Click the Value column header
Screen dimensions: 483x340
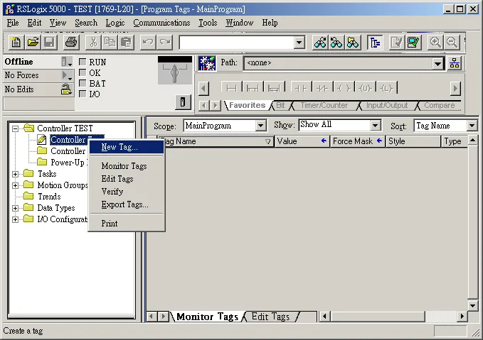(x=302, y=141)
